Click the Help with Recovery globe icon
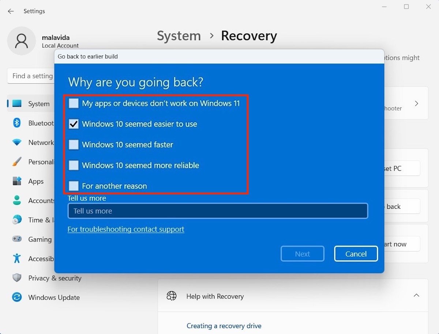Image resolution: width=439 pixels, height=334 pixels. (171, 296)
